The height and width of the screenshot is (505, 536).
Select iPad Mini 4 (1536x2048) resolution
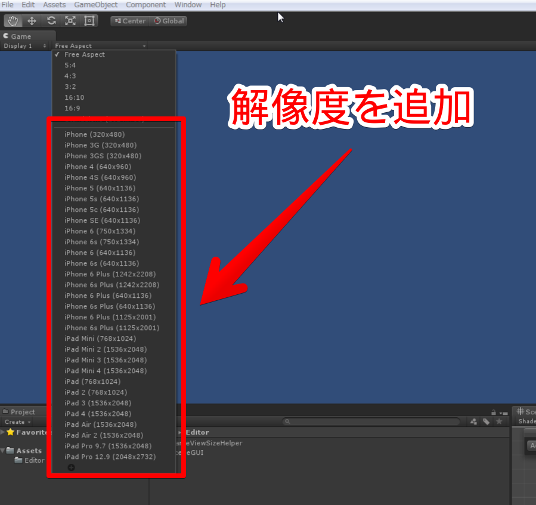click(x=114, y=371)
